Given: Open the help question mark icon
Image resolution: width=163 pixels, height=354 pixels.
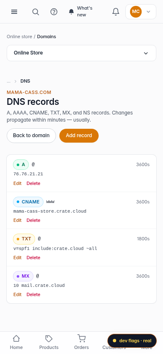Looking at the screenshot, I should pyautogui.click(x=54, y=12).
